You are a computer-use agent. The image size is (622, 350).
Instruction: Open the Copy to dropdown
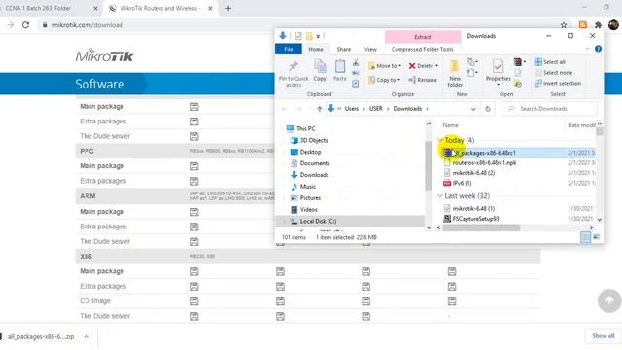(x=384, y=80)
